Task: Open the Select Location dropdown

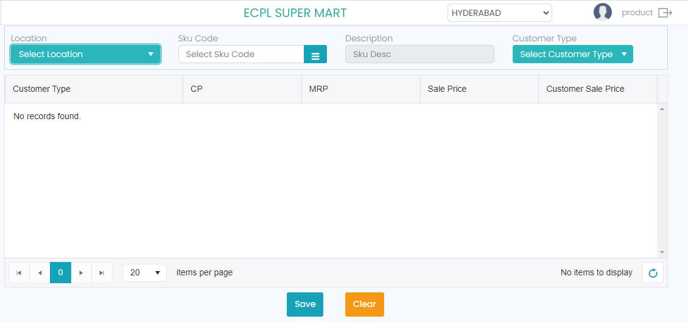Action: click(85, 54)
